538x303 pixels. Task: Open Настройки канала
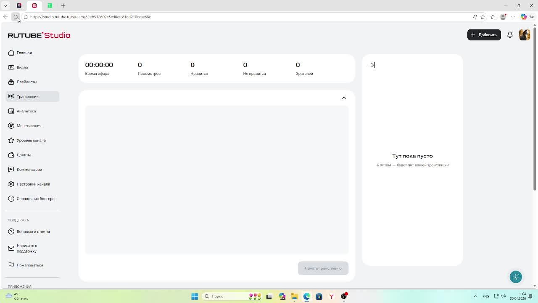coord(32,184)
